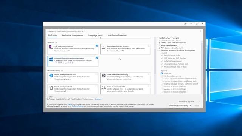242x136 pixels.
Task: Click the feedback icon in the installer title bar
Action: tap(185, 23)
